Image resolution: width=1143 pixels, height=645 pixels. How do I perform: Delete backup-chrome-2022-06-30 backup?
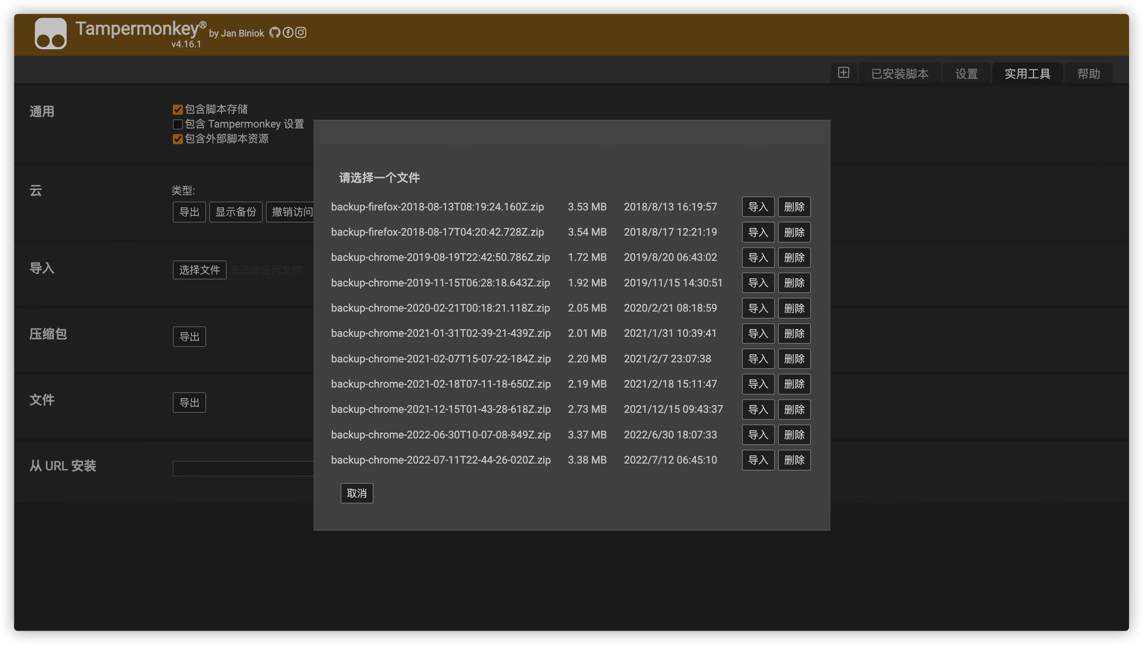pos(794,435)
